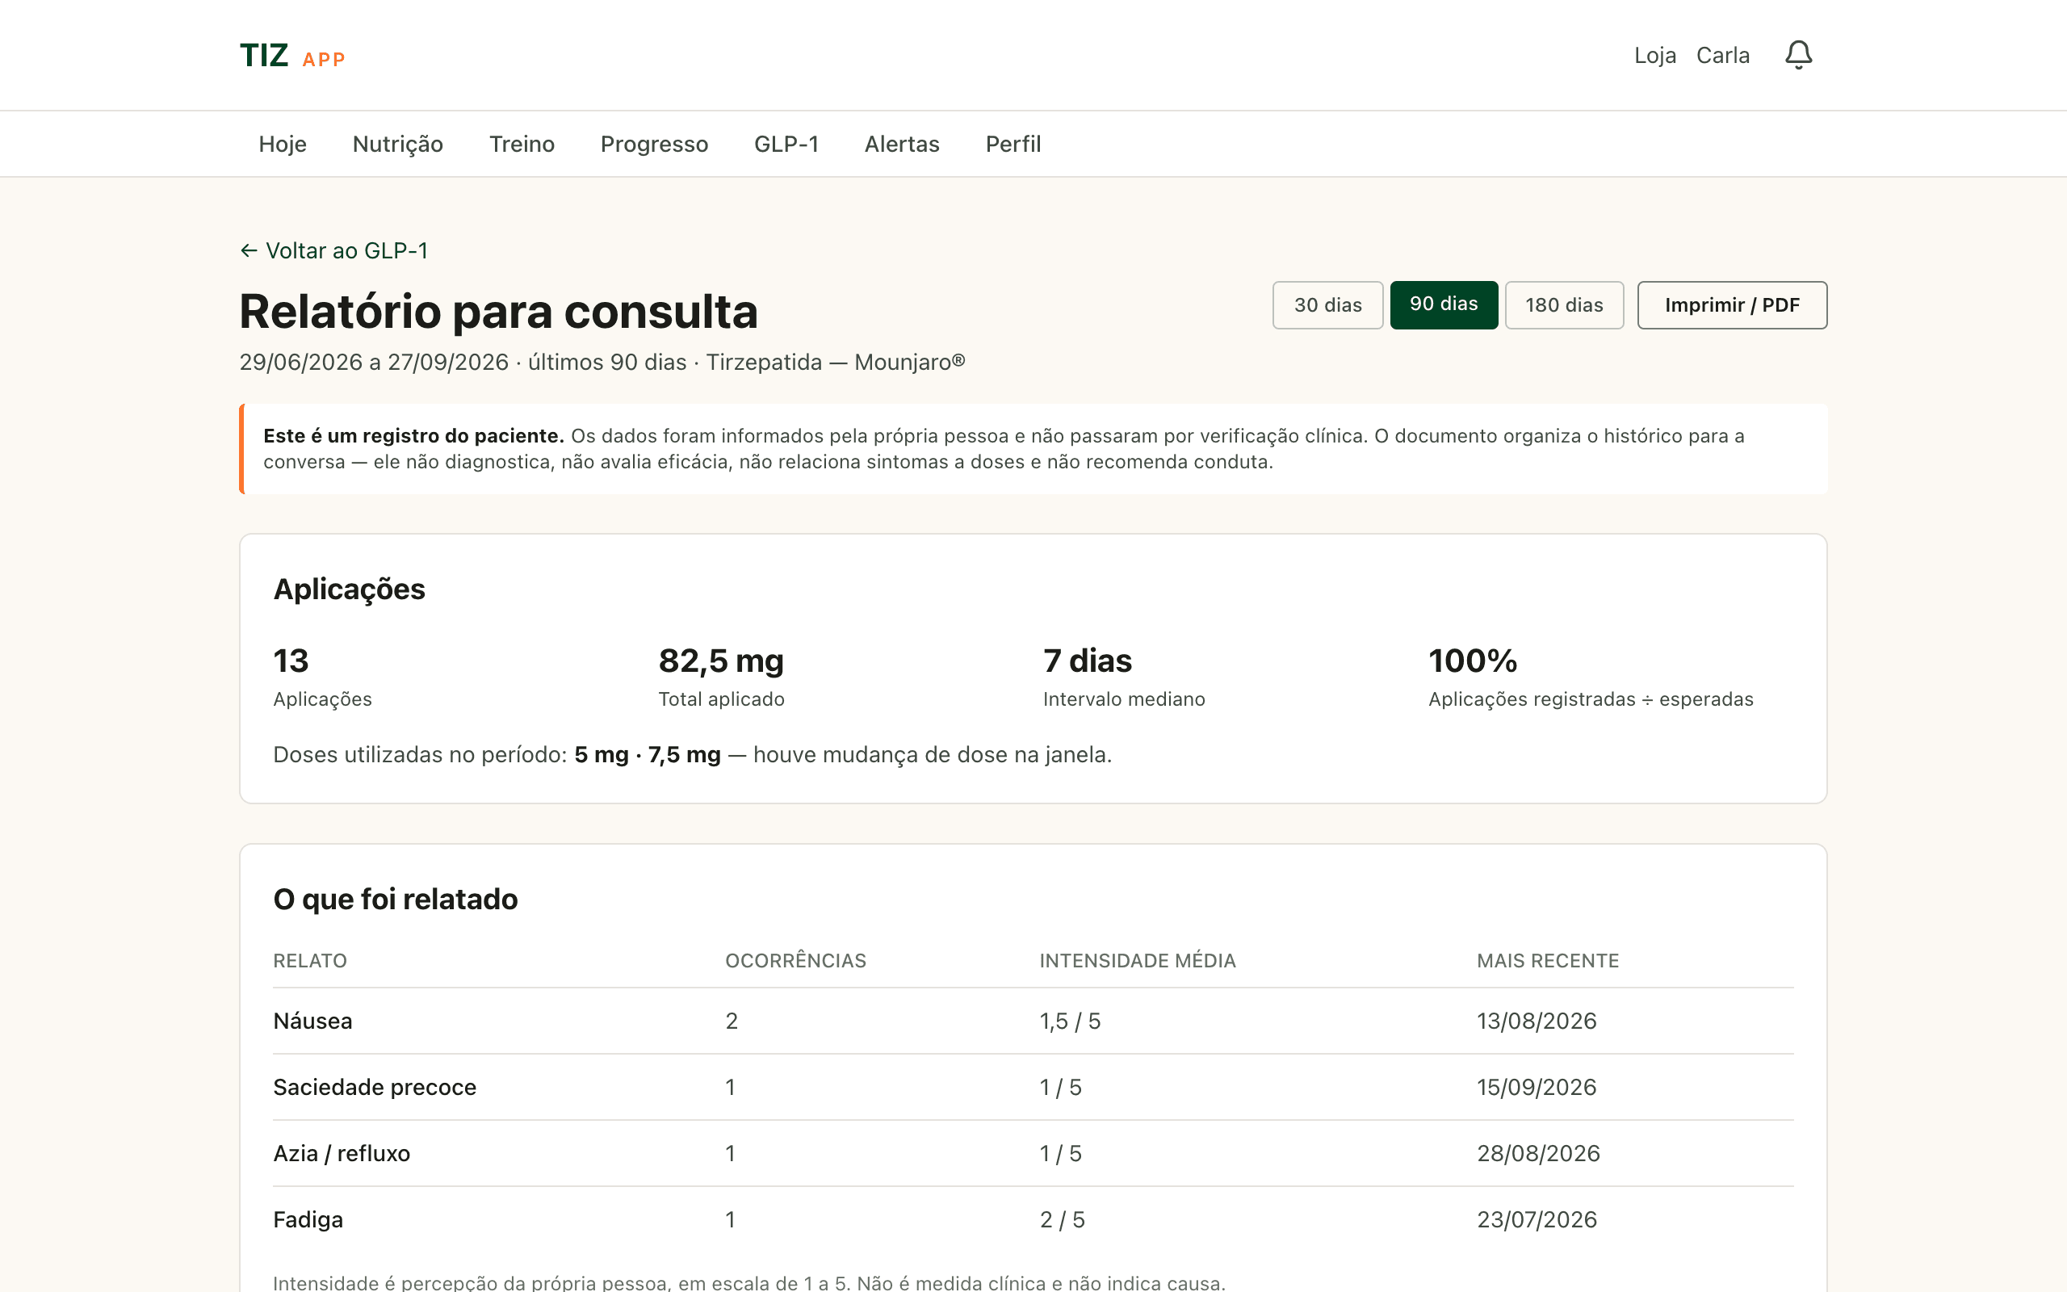Click the Azia / refluxo row label
2067x1292 pixels.
tap(342, 1154)
